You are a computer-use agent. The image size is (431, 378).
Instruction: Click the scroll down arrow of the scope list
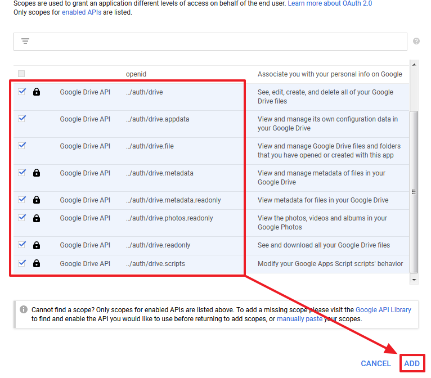click(414, 280)
